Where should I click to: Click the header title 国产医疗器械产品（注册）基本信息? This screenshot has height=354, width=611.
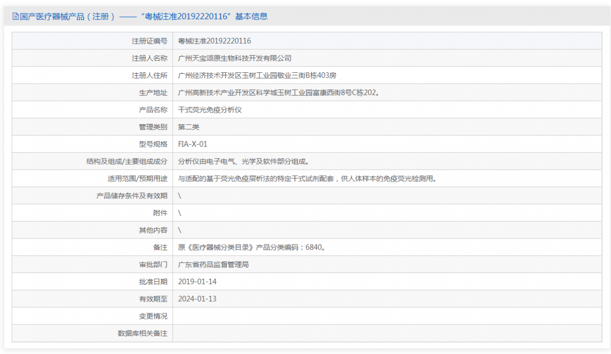point(144,16)
